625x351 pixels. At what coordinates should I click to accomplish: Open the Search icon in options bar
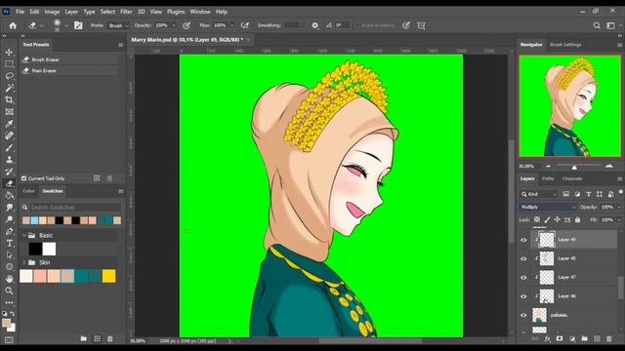597,25
